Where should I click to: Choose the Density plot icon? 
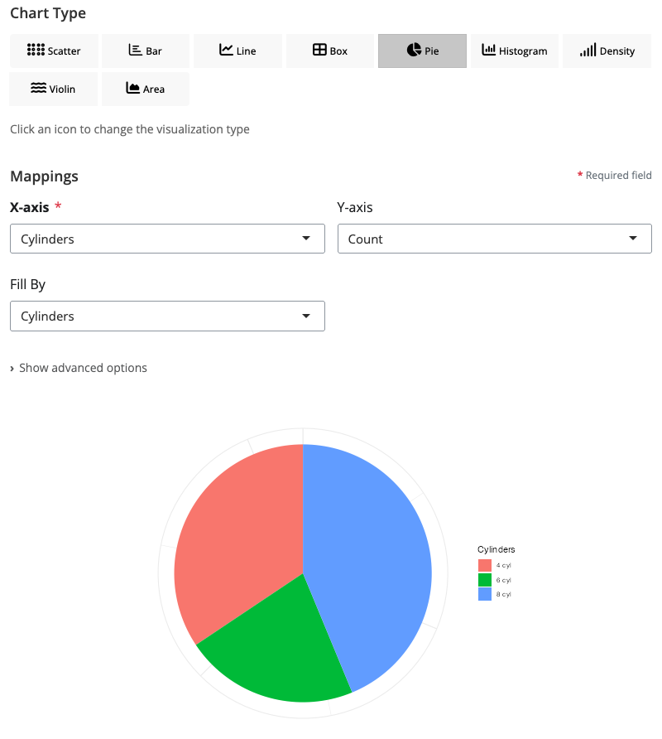click(x=607, y=51)
